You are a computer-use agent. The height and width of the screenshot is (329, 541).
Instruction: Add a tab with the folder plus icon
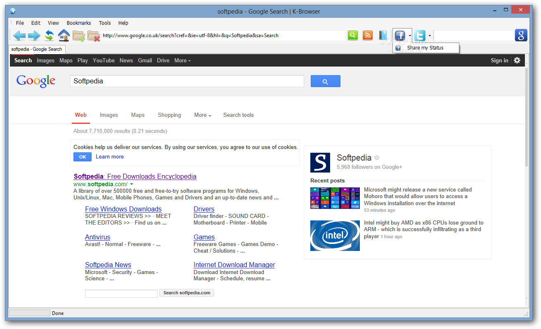pyautogui.click(x=79, y=36)
